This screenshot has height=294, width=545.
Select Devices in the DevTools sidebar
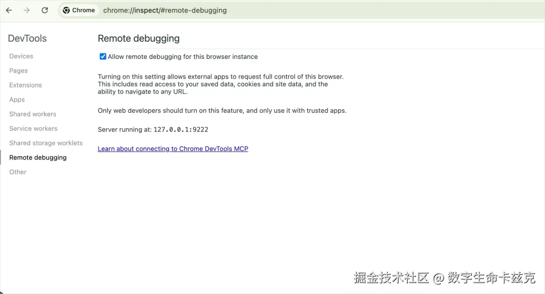21,56
